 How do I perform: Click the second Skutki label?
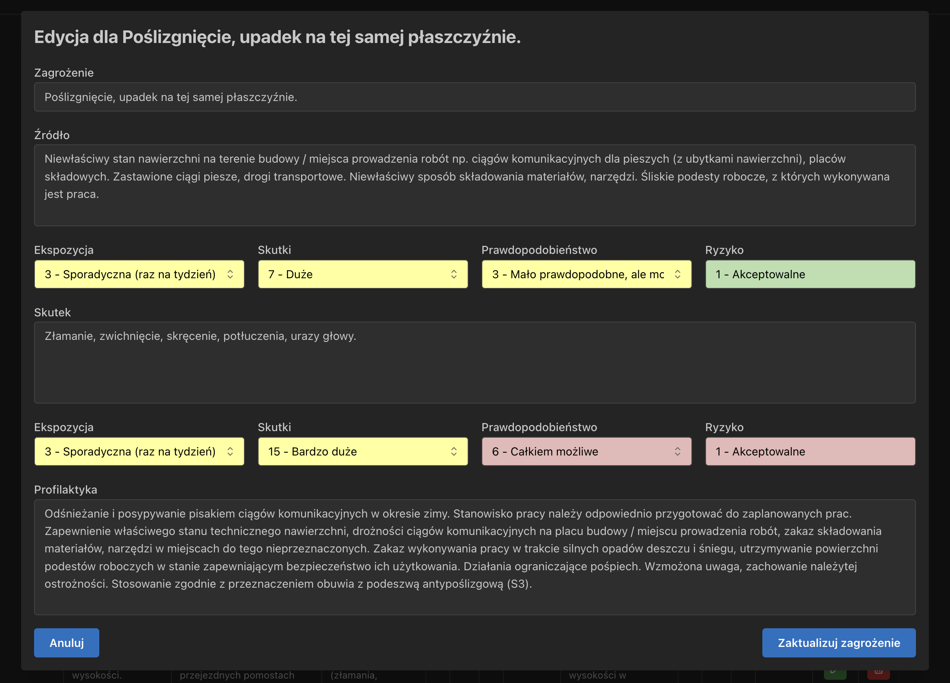[x=274, y=427]
